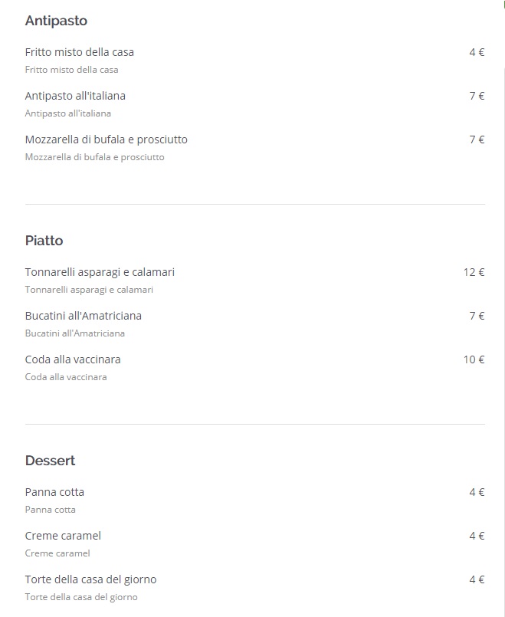This screenshot has width=505, height=617.
Task: Select Bucatini all'Amatriciana dish title
Action: [84, 316]
